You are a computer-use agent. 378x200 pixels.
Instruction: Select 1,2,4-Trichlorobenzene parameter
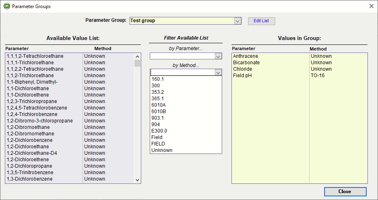tap(70, 114)
